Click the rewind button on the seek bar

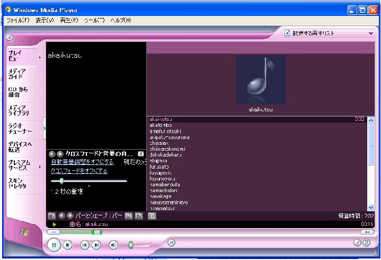point(54,232)
